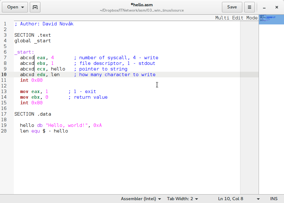The width and height of the screenshot is (284, 203).
Task: Click the SECTION .data line
Action: (x=33, y=114)
